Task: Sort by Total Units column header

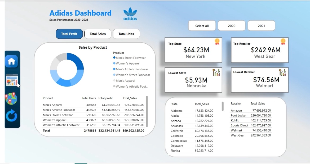Action: point(89,98)
